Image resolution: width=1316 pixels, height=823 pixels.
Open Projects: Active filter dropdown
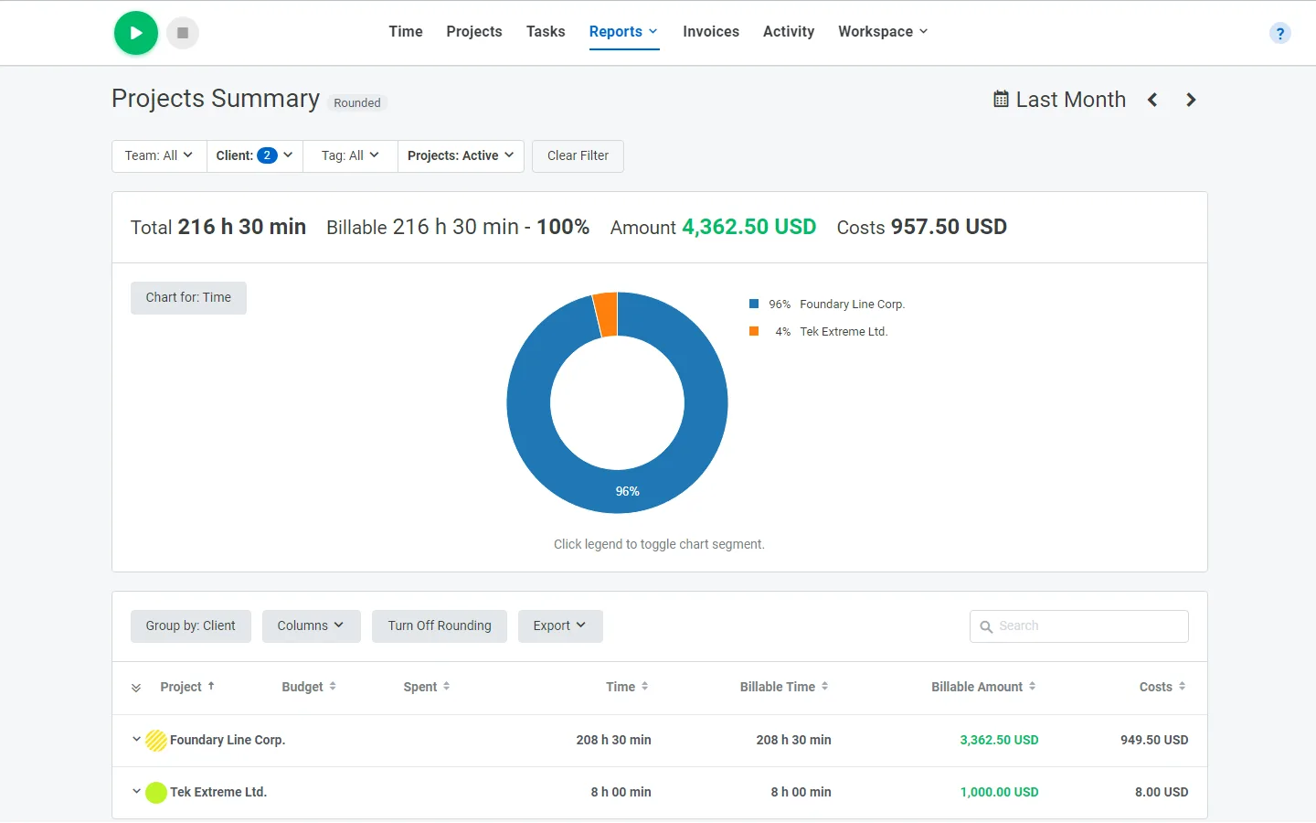461,156
